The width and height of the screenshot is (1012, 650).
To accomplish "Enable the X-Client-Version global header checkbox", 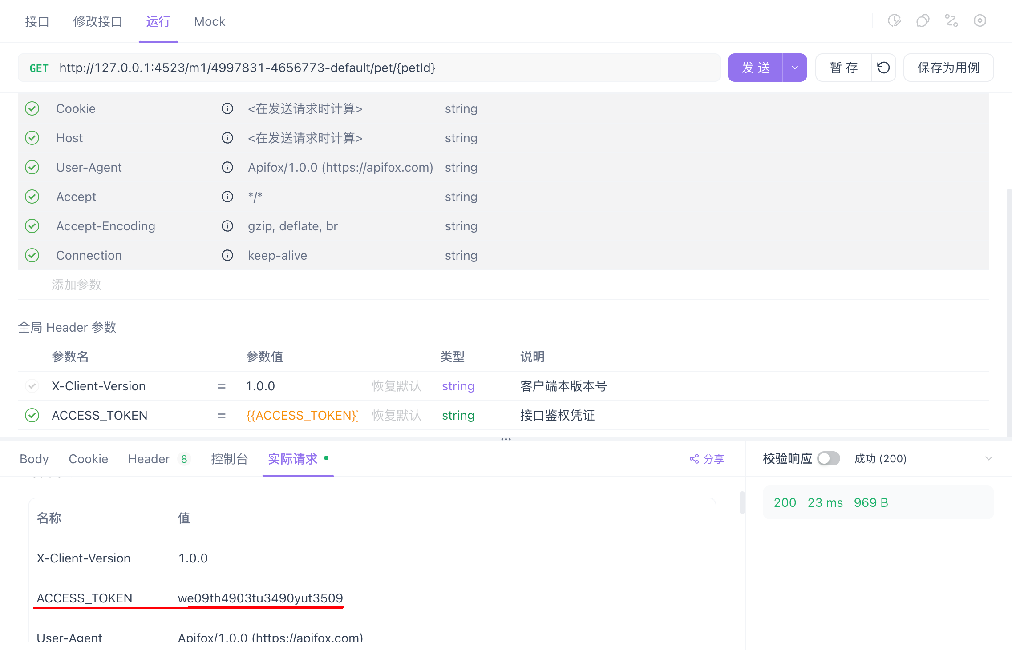I will tap(32, 386).
